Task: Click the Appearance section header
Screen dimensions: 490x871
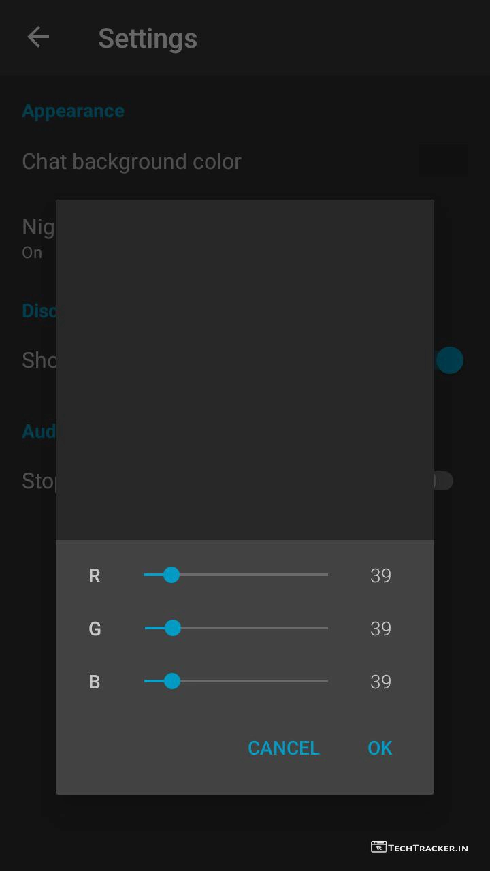Action: tap(73, 111)
